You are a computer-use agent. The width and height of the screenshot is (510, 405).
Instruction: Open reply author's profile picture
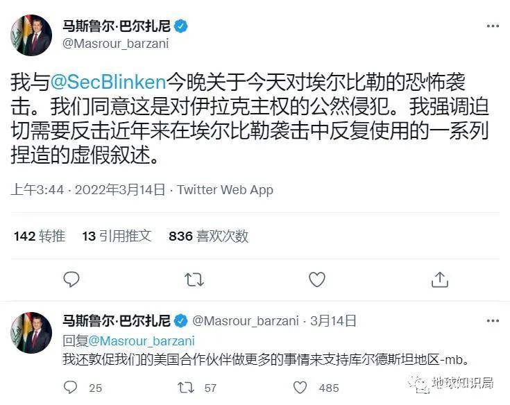pyautogui.click(x=31, y=333)
